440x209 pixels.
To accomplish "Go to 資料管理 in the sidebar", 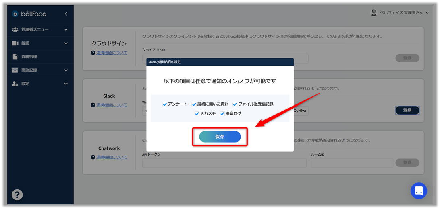I will [x=40, y=57].
